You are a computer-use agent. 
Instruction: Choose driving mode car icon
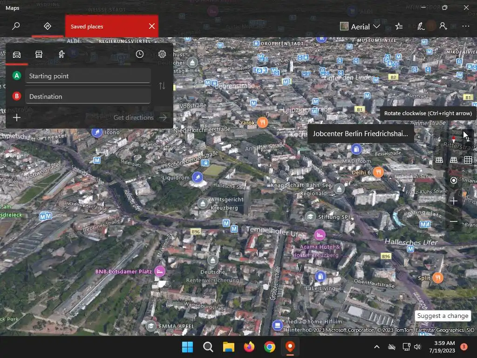17,55
